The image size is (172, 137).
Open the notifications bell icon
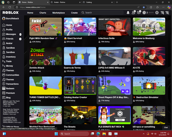tap(128, 13)
